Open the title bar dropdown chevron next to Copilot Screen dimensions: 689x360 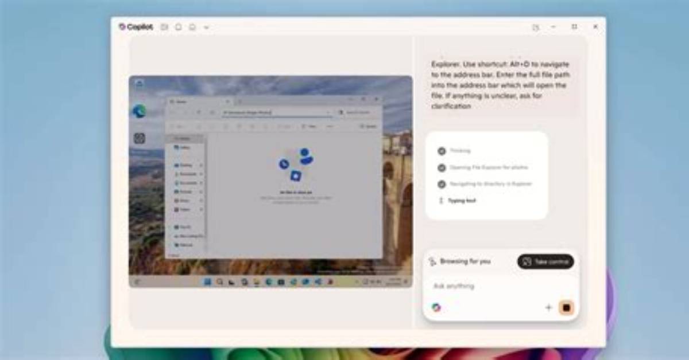point(207,27)
